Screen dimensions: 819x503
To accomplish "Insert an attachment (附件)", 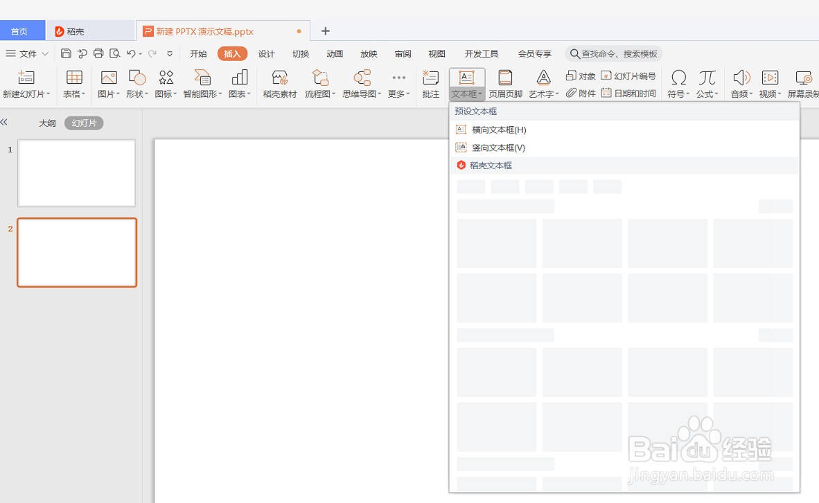I will (581, 93).
